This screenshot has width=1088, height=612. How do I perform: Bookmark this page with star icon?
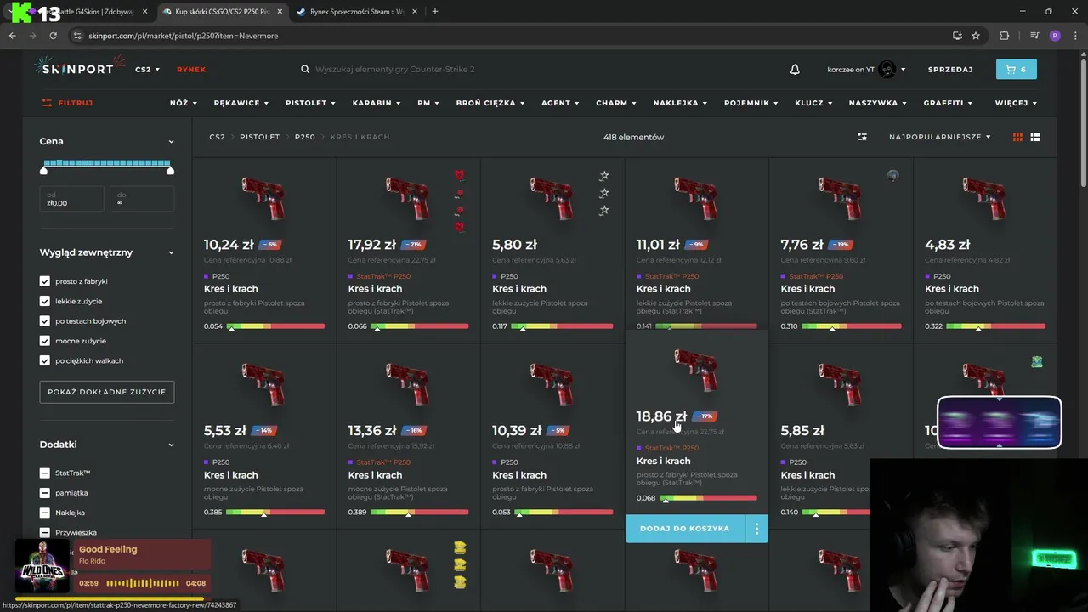(976, 36)
